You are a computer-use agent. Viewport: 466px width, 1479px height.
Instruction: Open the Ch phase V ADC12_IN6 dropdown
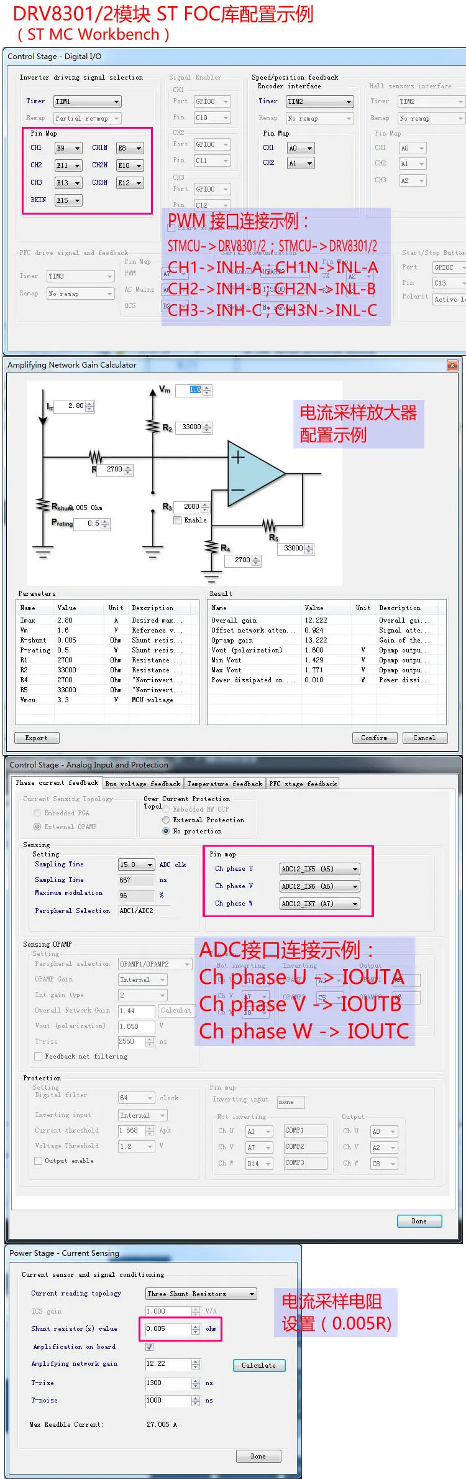[x=320, y=886]
